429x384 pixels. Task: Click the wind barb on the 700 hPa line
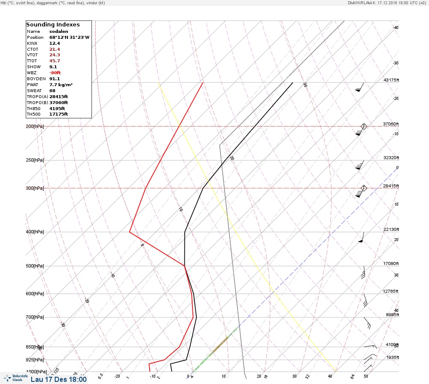tap(367, 323)
